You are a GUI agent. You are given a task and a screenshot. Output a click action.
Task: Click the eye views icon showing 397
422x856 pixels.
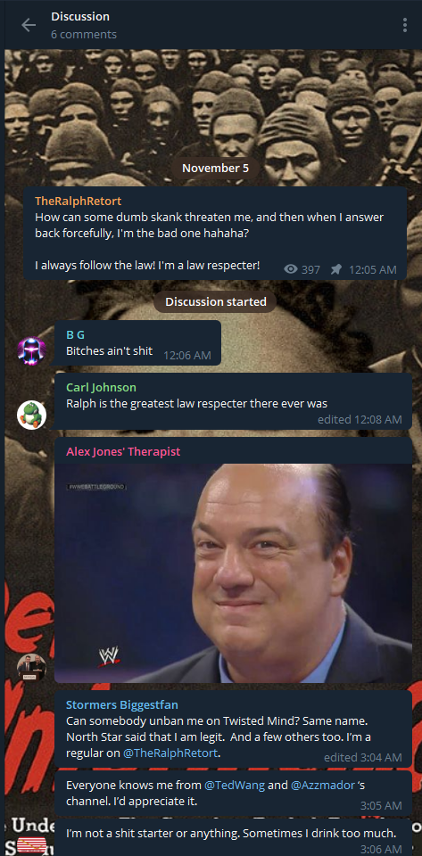coord(292,269)
